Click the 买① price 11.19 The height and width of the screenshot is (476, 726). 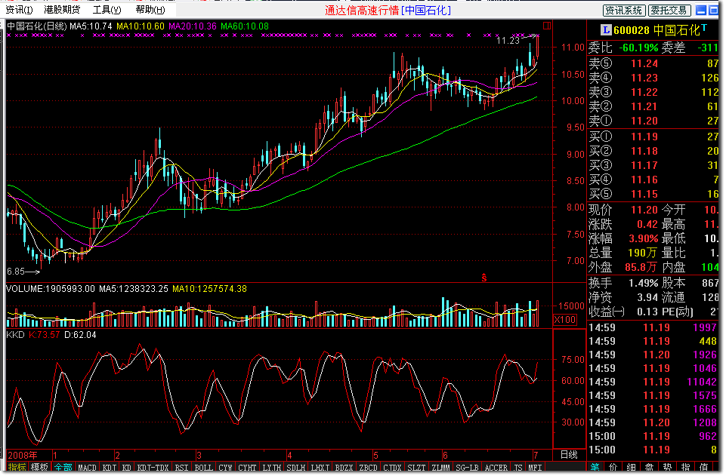click(644, 137)
